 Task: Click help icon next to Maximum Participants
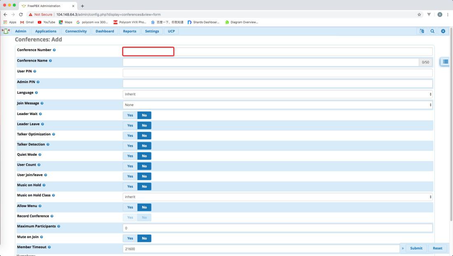pos(59,226)
